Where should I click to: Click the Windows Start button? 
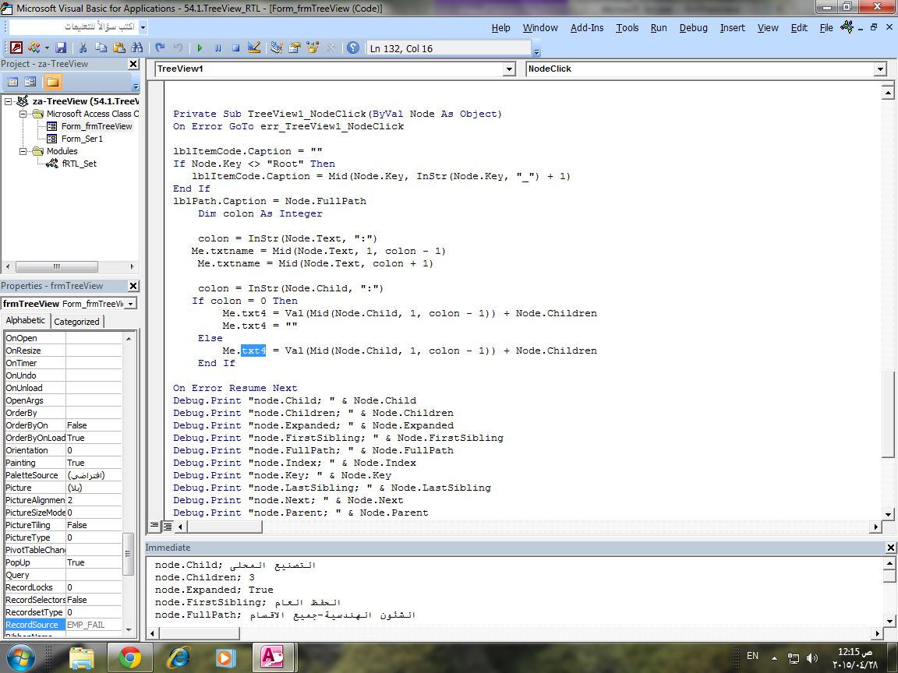(x=20, y=657)
